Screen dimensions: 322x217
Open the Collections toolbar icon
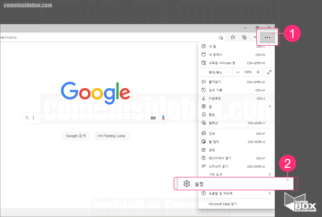click(244, 37)
